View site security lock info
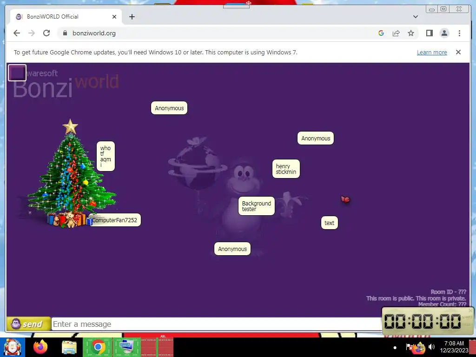Viewport: 476px width, 357px height. pos(65,33)
